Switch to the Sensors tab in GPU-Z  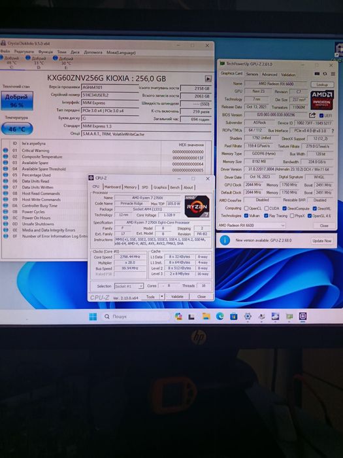tap(252, 74)
